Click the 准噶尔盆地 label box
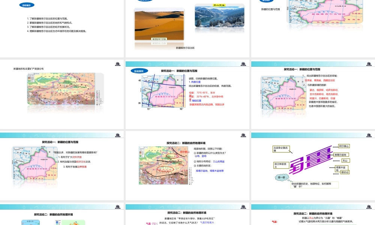This screenshot has width=375, height=225. (x=341, y=155)
